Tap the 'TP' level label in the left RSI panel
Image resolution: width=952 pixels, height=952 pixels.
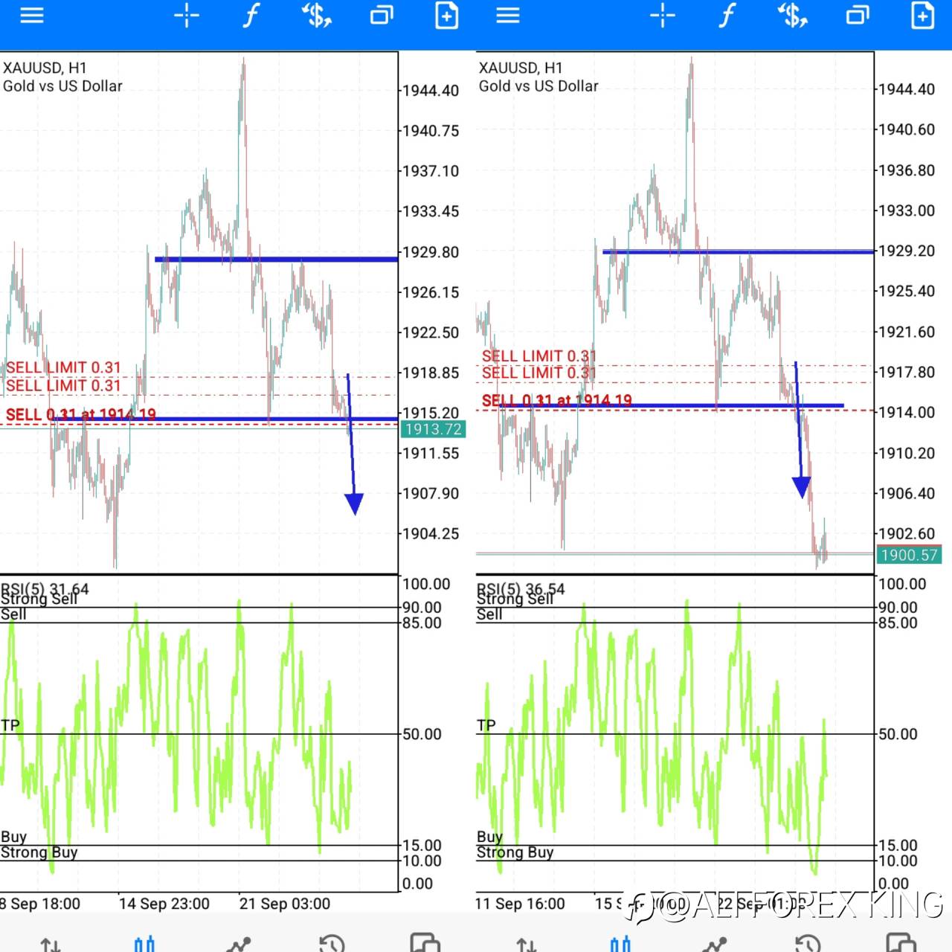click(10, 725)
